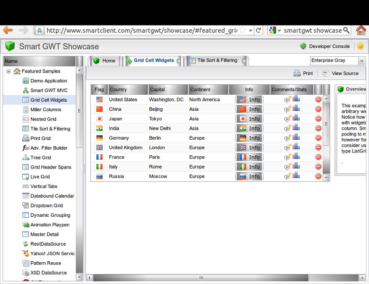This screenshot has width=369, height=284.
Task: Select Miller Columns in the sample tree
Action: (45, 109)
